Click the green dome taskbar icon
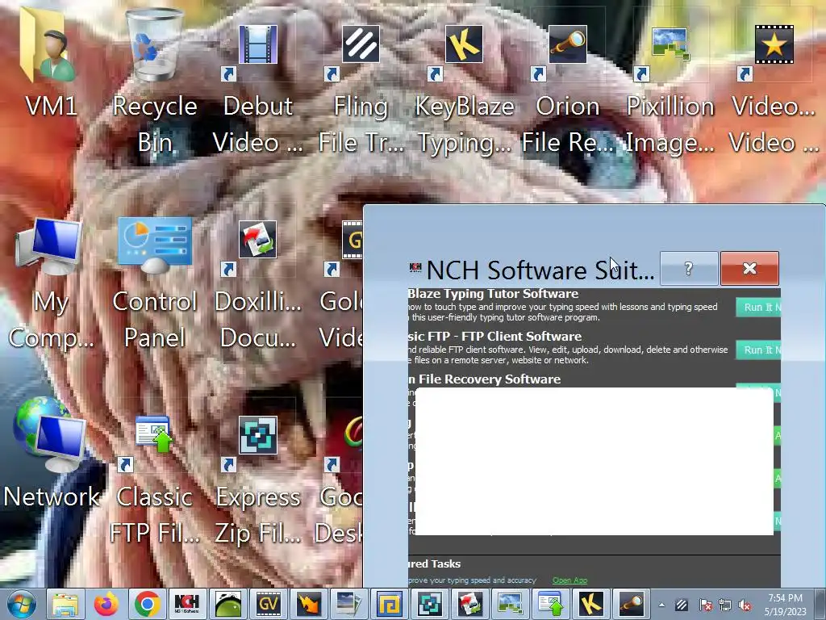Screen dimensions: 826x620 (227, 604)
